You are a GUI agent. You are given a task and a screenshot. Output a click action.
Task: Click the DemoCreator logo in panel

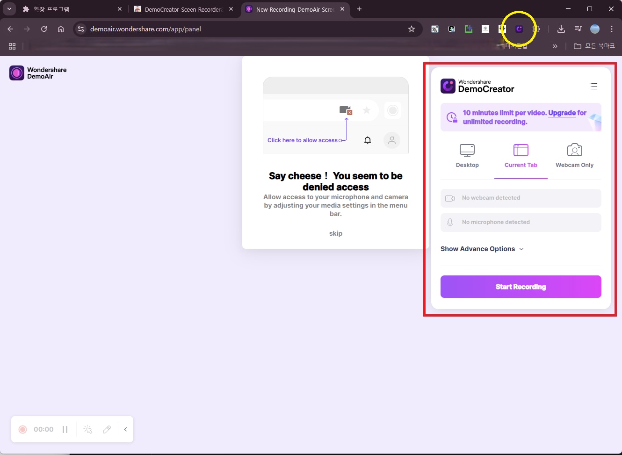(x=477, y=86)
